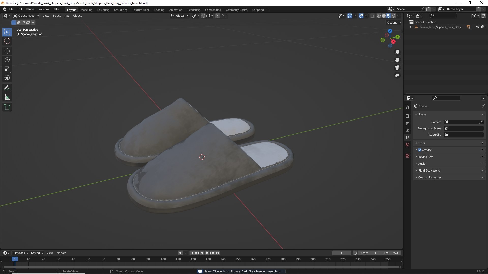
Task: Select the Transform tool
Action: (7, 78)
